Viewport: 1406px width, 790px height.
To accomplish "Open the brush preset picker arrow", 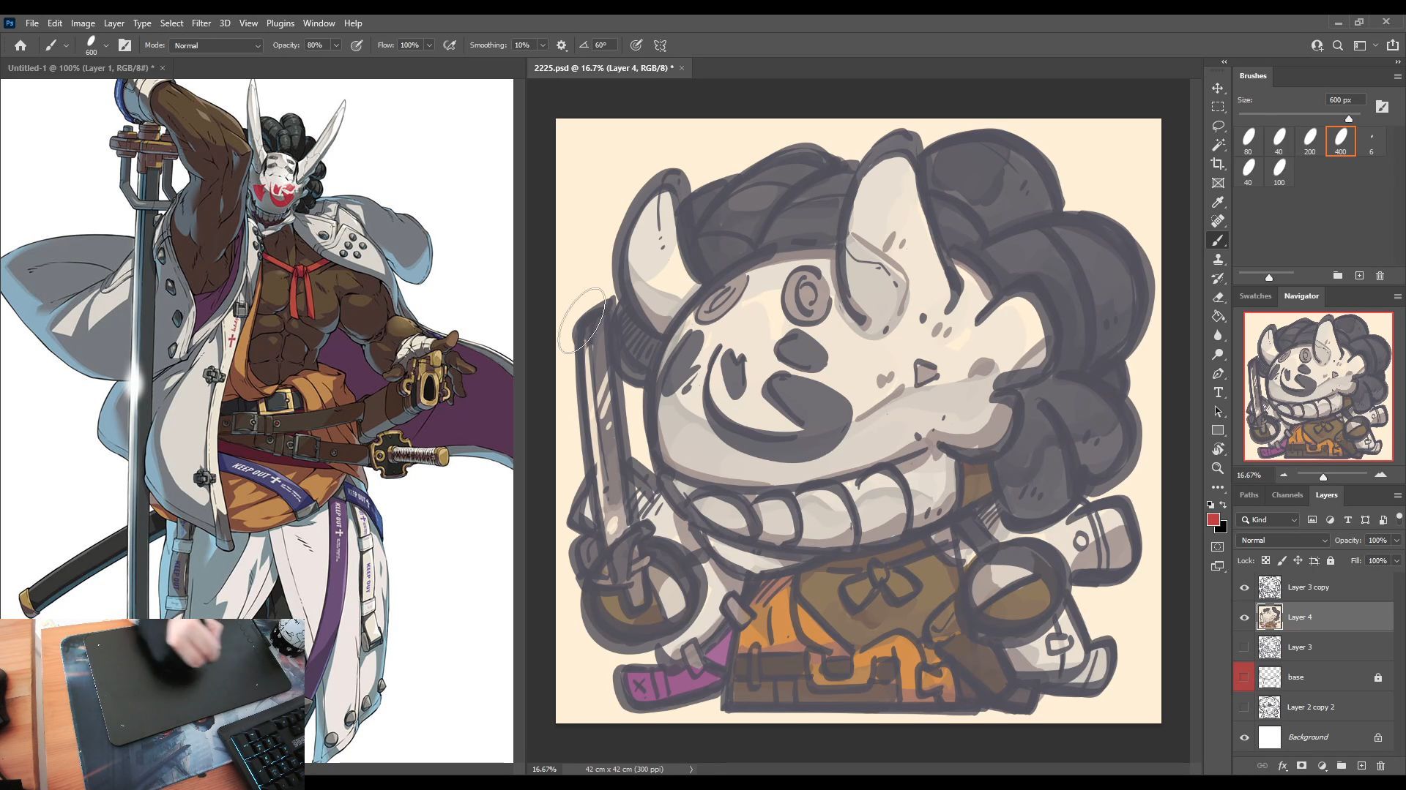I will [x=106, y=45].
